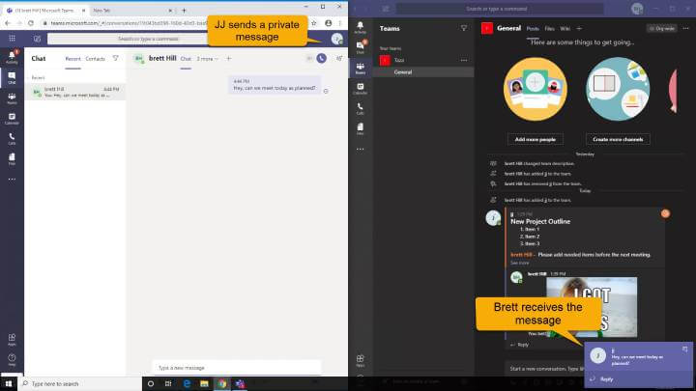Open JJ's profile avatar in browser Teams
Screen dimensions: 696x391
pyautogui.click(x=337, y=39)
